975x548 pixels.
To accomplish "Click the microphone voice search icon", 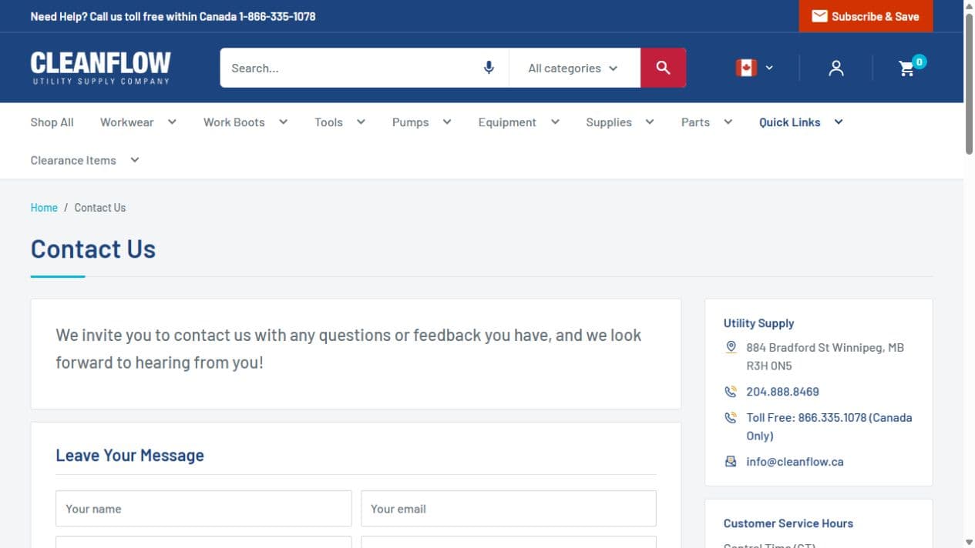I will tap(489, 68).
